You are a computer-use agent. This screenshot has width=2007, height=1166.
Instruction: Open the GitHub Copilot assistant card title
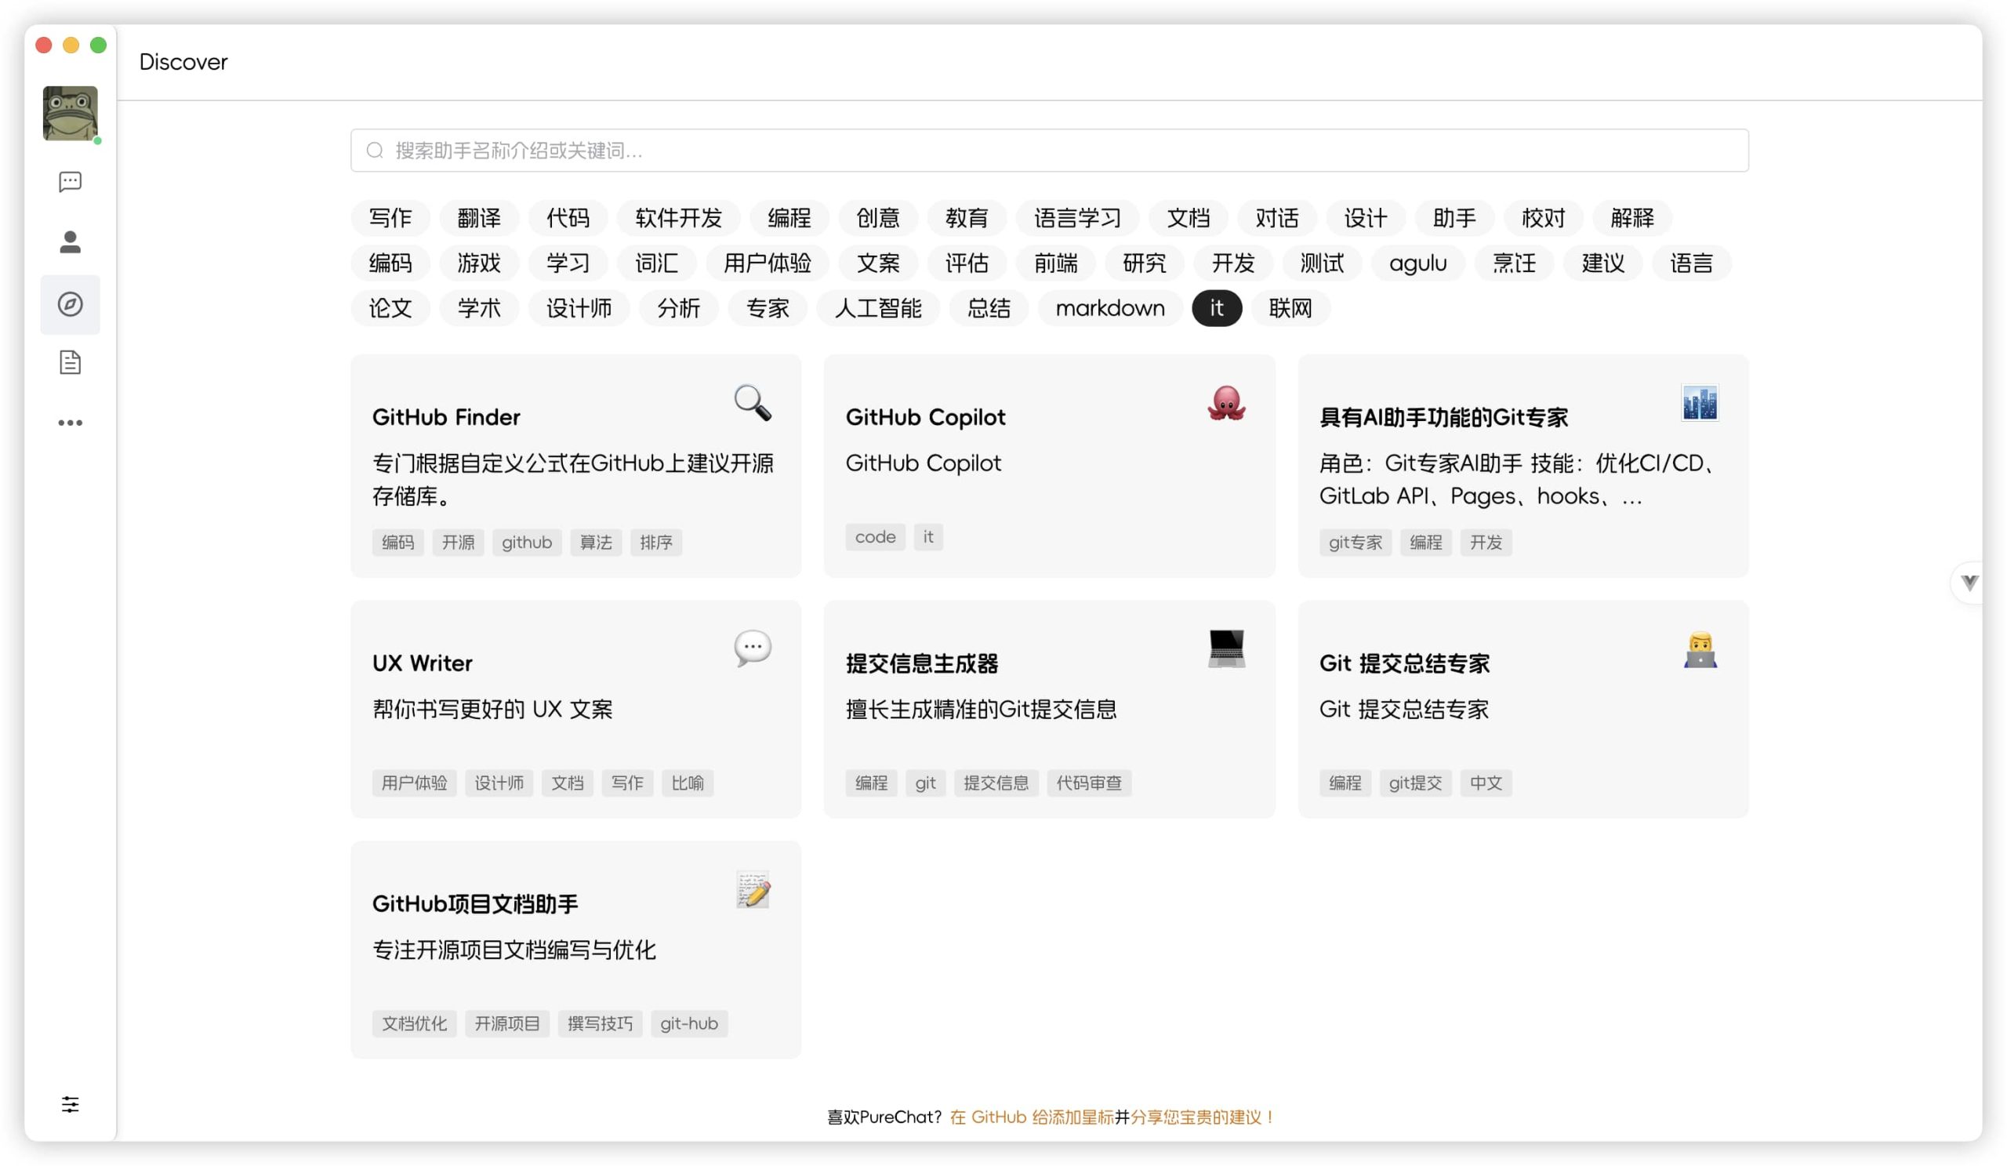pos(925,416)
